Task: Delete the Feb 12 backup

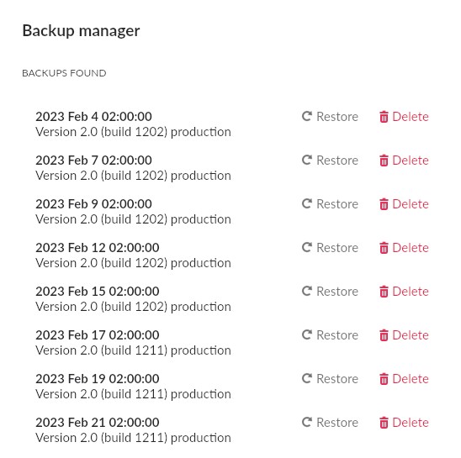Action: [404, 248]
